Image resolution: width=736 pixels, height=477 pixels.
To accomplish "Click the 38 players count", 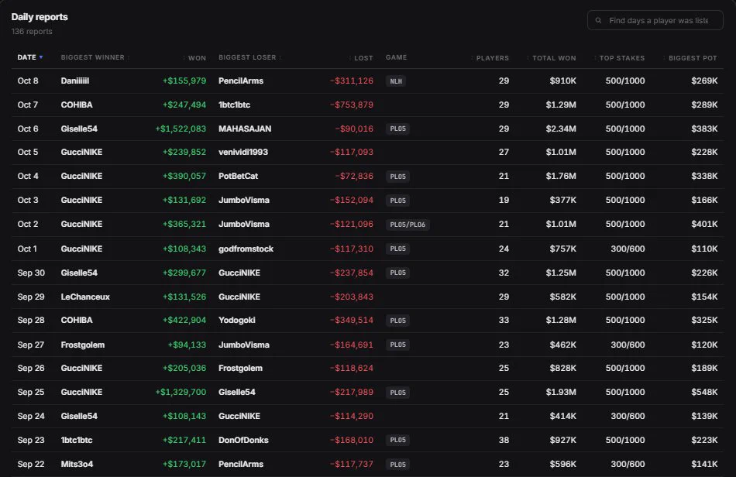I will pyautogui.click(x=504, y=440).
